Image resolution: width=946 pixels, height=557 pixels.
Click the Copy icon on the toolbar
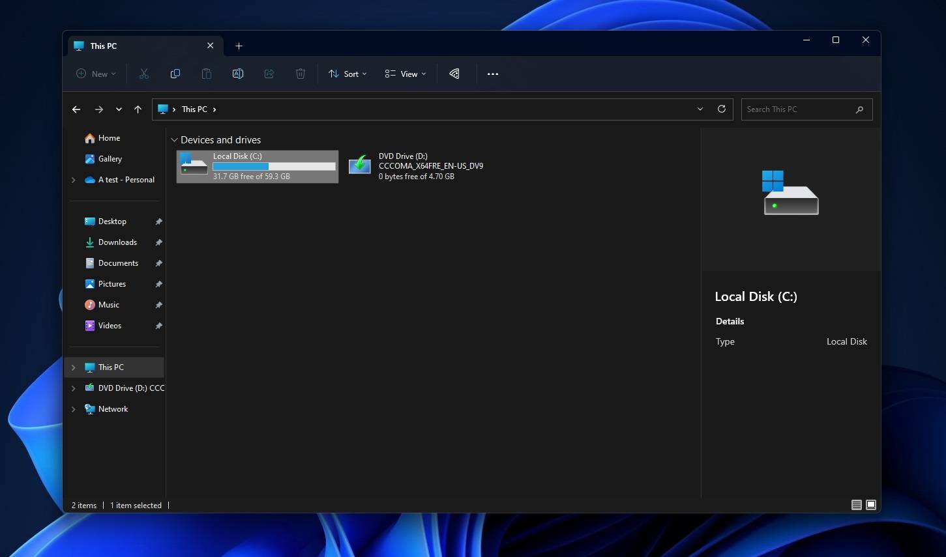[x=175, y=74]
